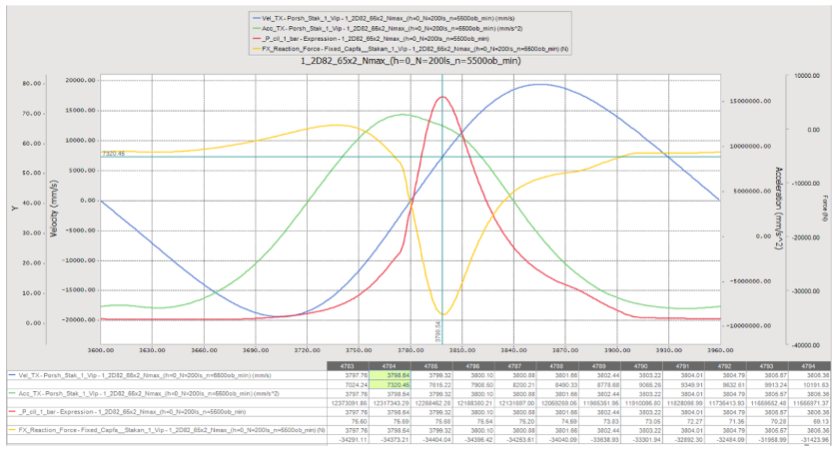
Task: Select column header 4785 in data table
Action: pos(430,366)
